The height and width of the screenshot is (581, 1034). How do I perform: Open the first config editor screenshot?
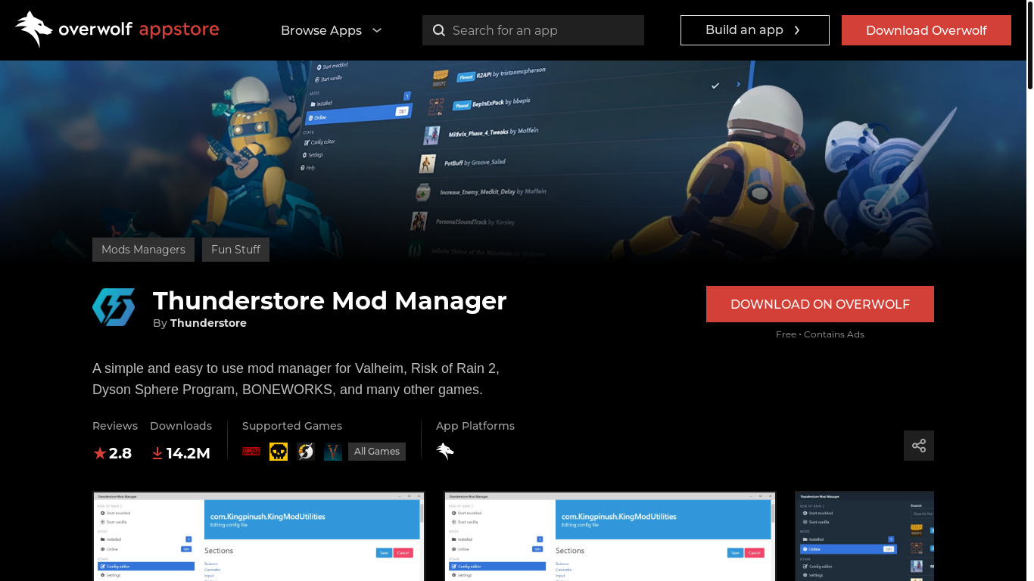259,536
